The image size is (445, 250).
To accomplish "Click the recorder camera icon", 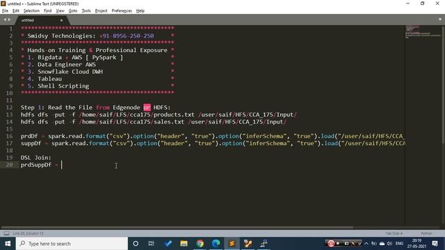I will tap(346, 244).
